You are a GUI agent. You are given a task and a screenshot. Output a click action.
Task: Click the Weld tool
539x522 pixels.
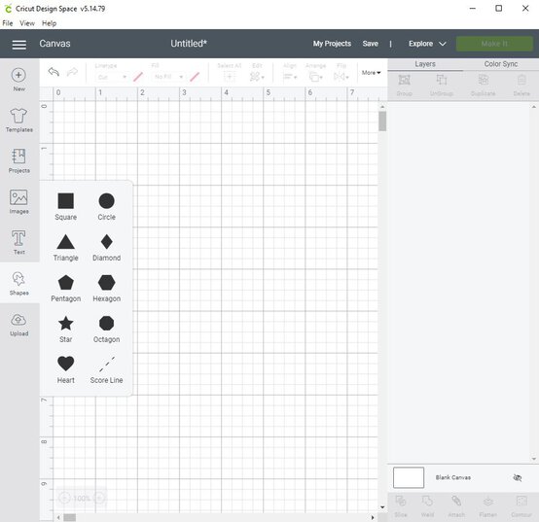point(427,506)
